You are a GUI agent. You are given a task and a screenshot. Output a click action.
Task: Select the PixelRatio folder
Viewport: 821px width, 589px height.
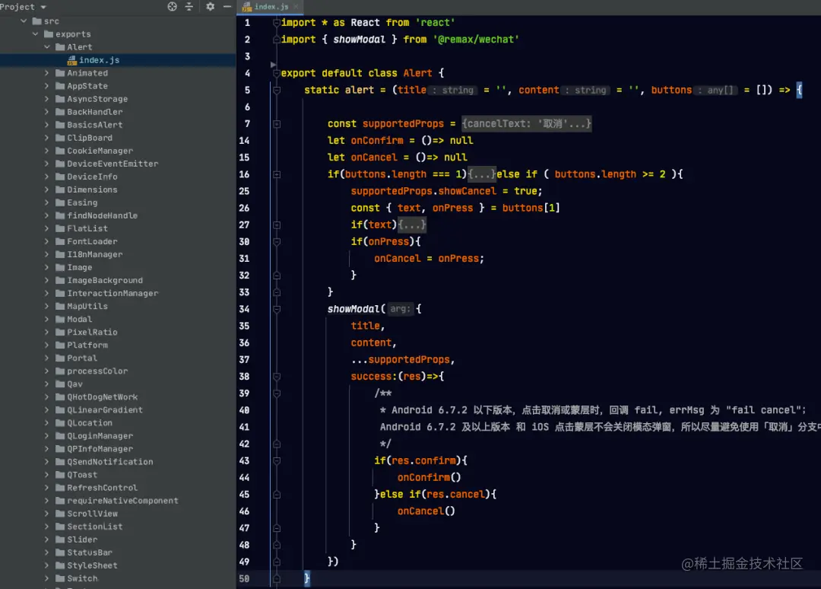(x=92, y=333)
